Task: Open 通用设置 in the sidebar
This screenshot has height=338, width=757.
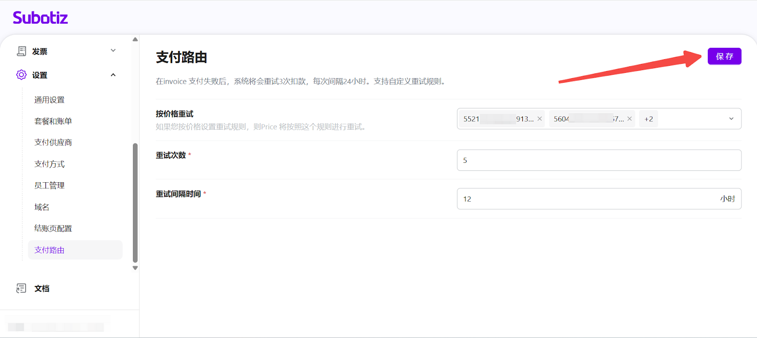Action: pos(49,100)
